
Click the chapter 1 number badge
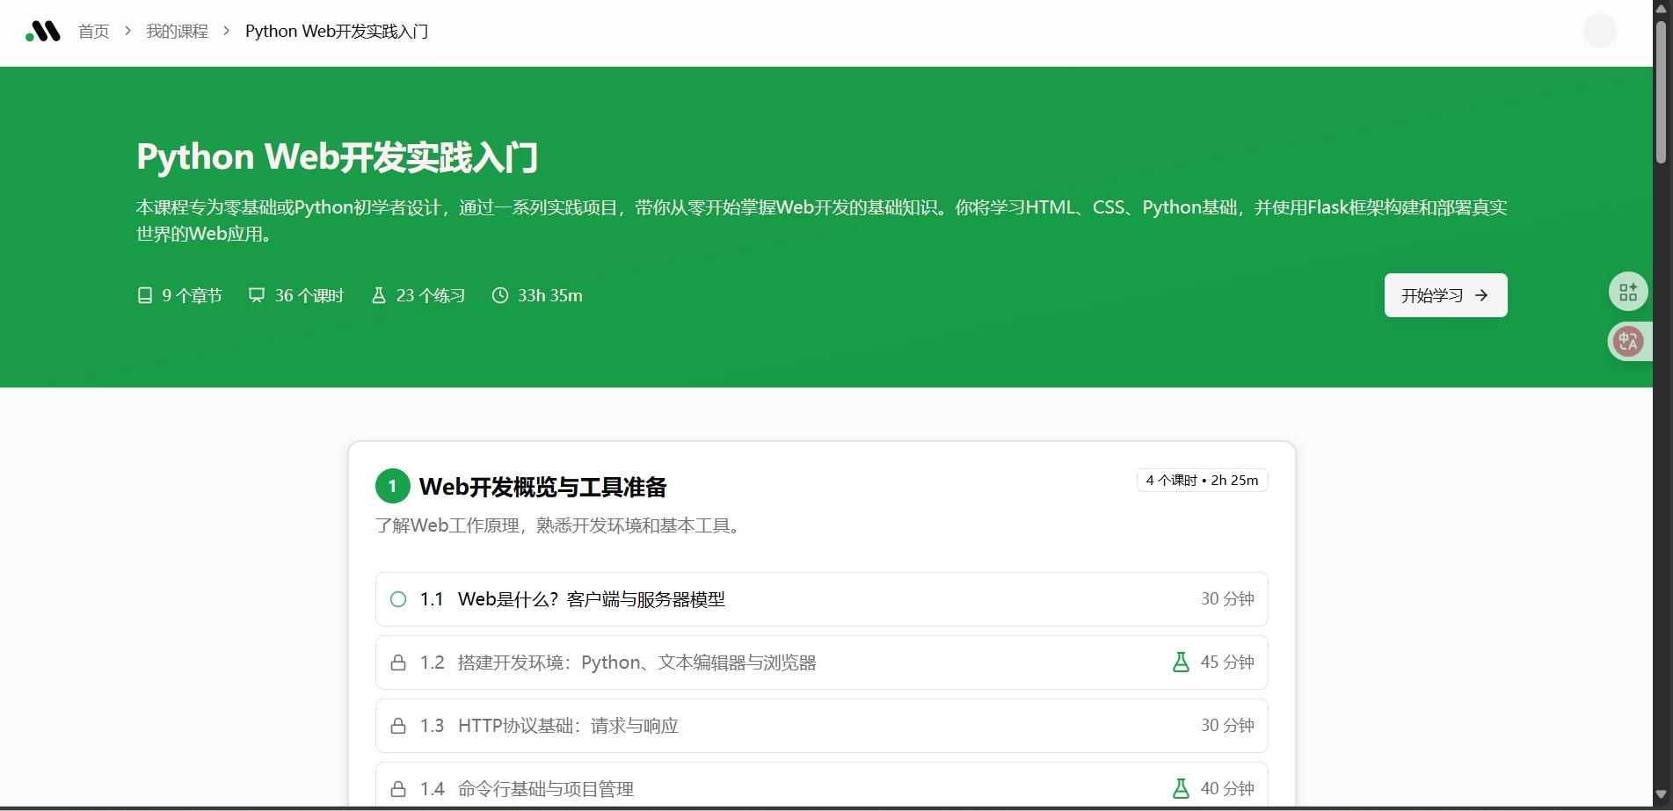(x=392, y=486)
